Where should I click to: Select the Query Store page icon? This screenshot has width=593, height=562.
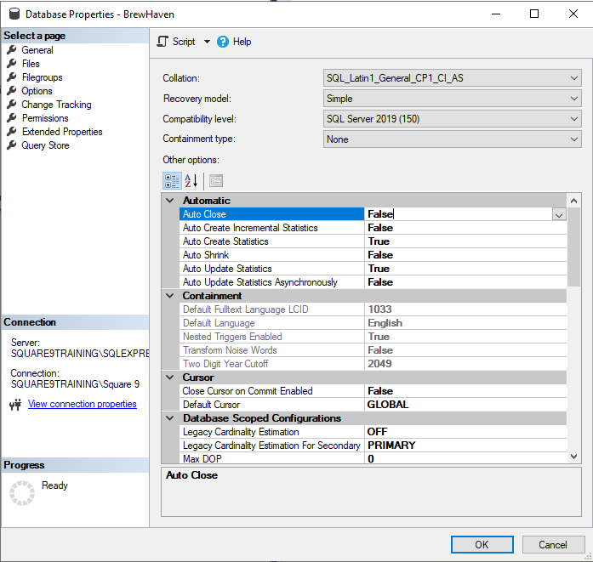12,145
